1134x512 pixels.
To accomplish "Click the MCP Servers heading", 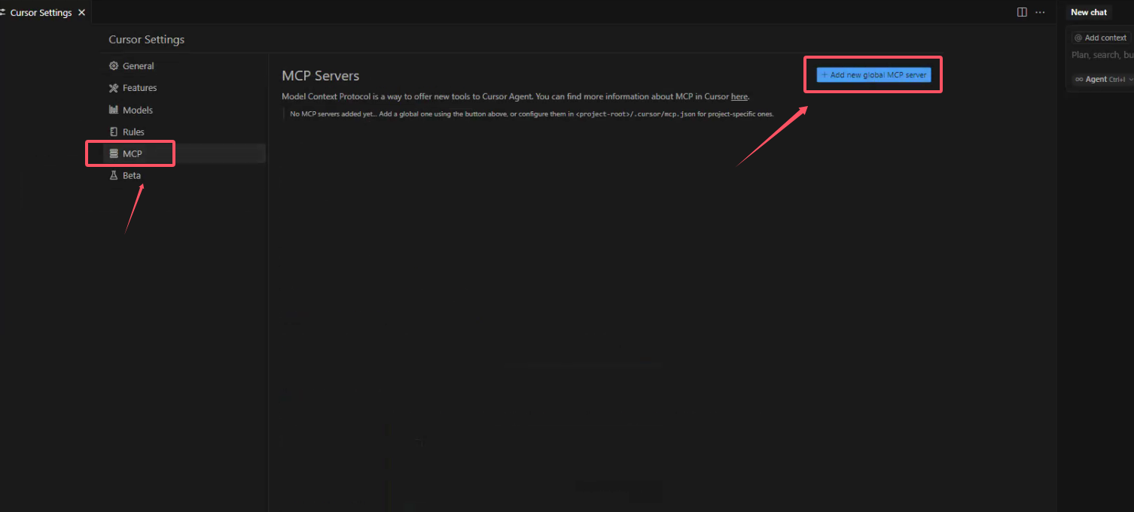I will [321, 76].
